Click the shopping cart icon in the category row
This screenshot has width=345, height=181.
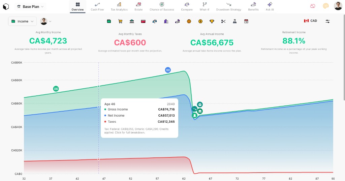(x=120, y=21)
